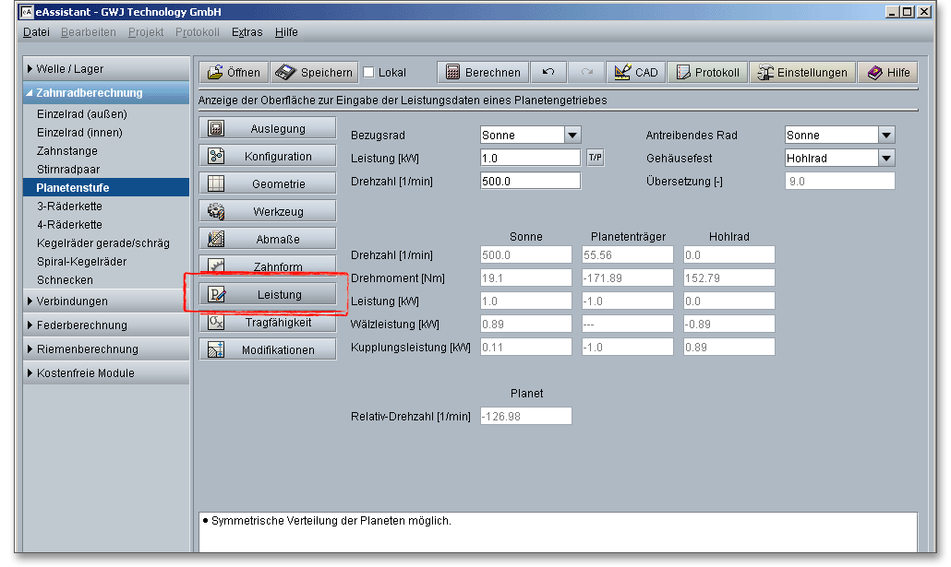Viewport: 951px width, 567px height.
Task: Open the Bezugsrad dropdown
Action: click(572, 136)
